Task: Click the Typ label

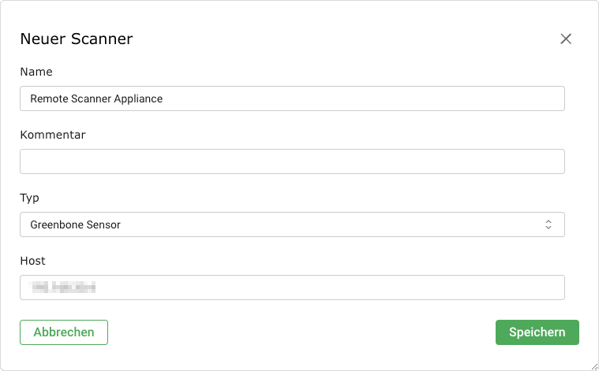Action: tap(29, 198)
